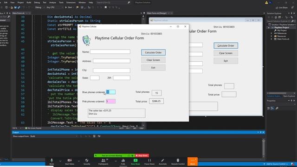Image resolution: width=297 pixels, height=167 pixels.
Task: Click the bookmark toolbar icon
Action: [105, 7]
